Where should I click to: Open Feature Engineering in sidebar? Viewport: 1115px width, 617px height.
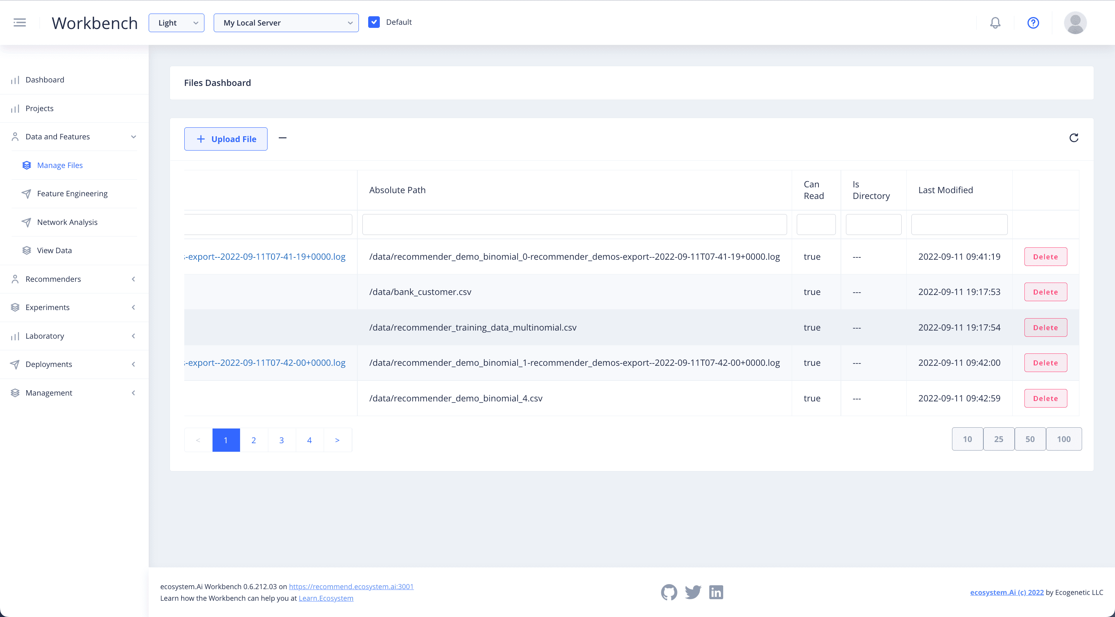coord(72,194)
